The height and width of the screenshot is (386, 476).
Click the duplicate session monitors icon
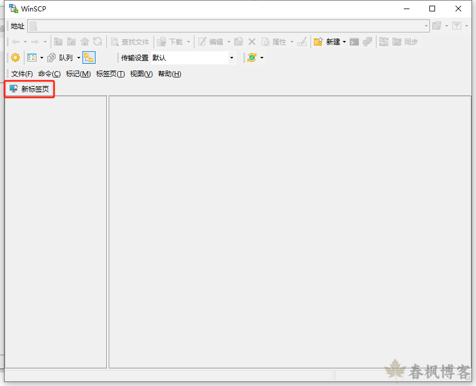click(x=367, y=42)
